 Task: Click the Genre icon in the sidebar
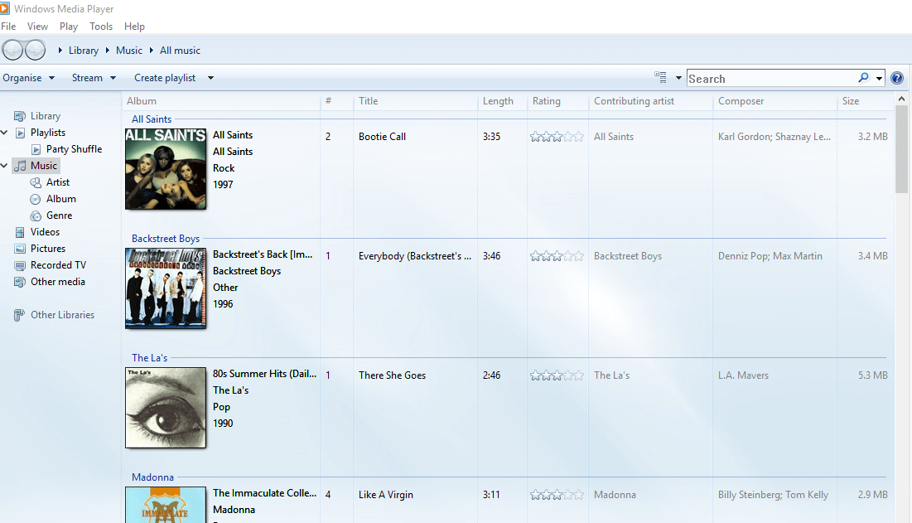pyautogui.click(x=36, y=215)
